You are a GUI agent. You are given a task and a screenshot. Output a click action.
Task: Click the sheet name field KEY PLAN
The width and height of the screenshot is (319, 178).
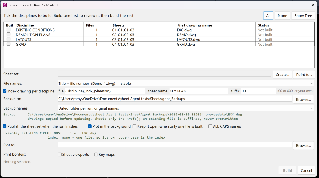(x=199, y=91)
